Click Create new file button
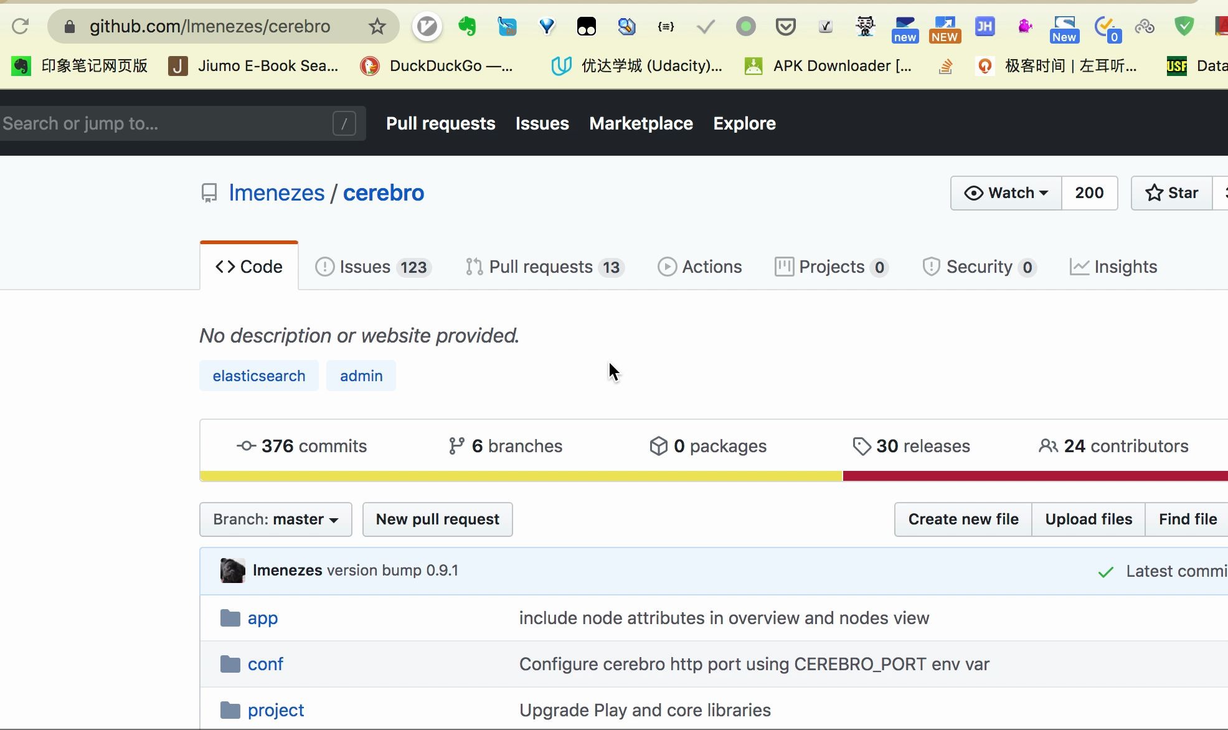Screen dimensions: 1228x730 (963, 519)
